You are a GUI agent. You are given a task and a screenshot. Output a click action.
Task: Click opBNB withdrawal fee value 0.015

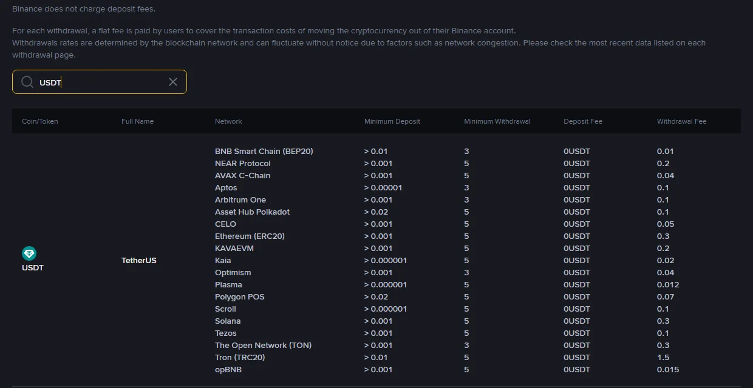pos(668,369)
